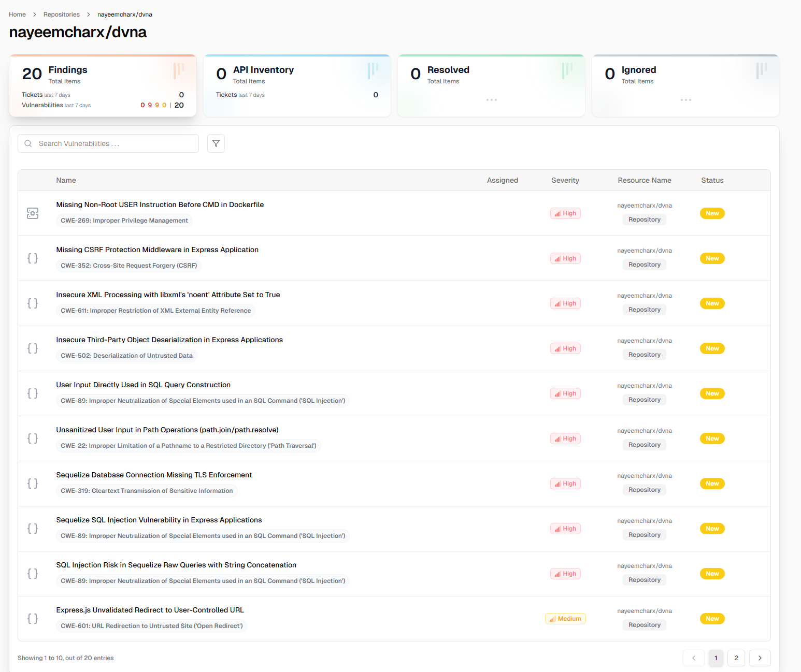This screenshot has height=672, width=801.
Task: Click the magnifier icon in the search field
Action: tap(28, 143)
